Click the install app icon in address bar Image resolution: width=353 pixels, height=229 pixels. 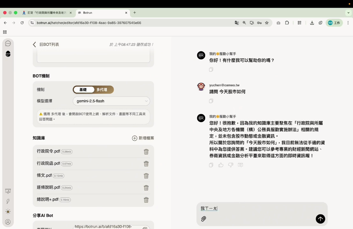[252, 23]
